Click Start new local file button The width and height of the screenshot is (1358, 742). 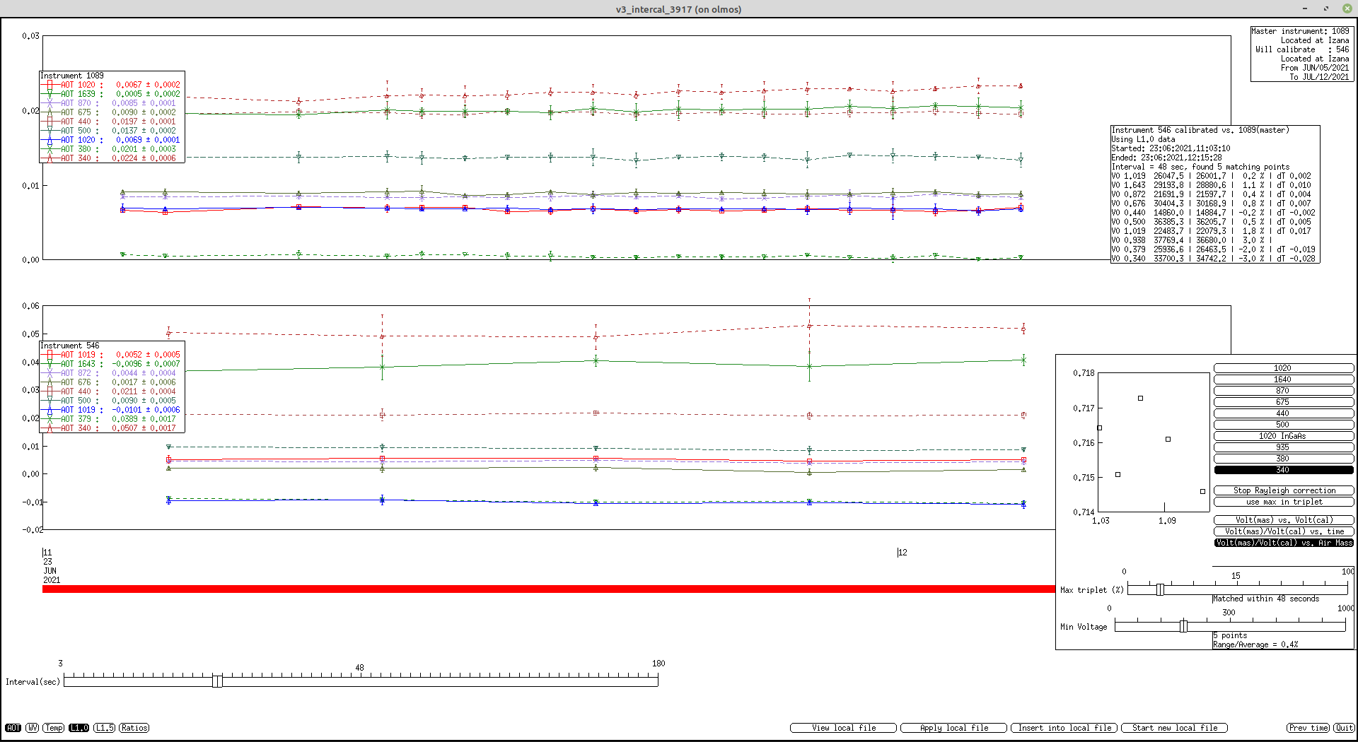[1174, 728]
